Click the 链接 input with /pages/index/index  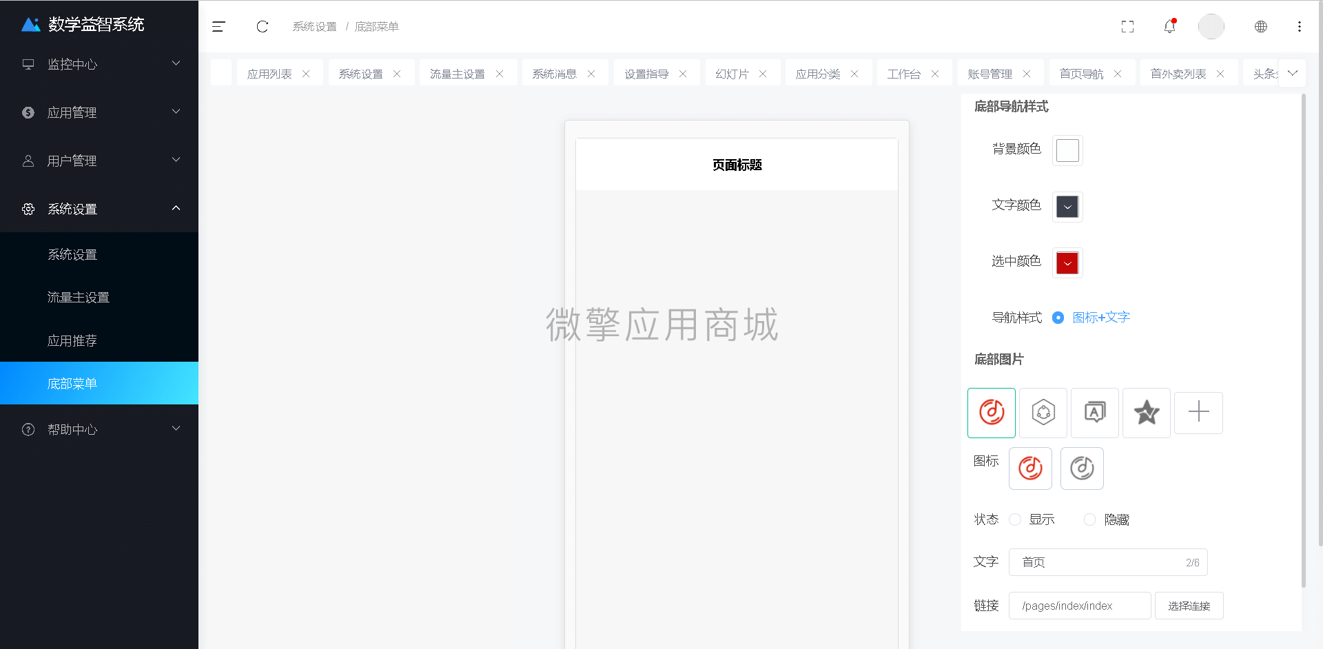[x=1080, y=606]
